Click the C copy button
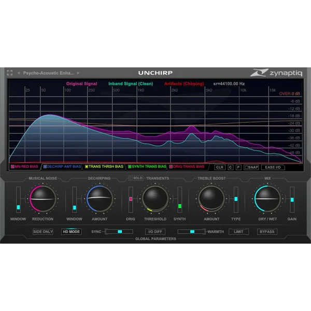 [x=231, y=167]
